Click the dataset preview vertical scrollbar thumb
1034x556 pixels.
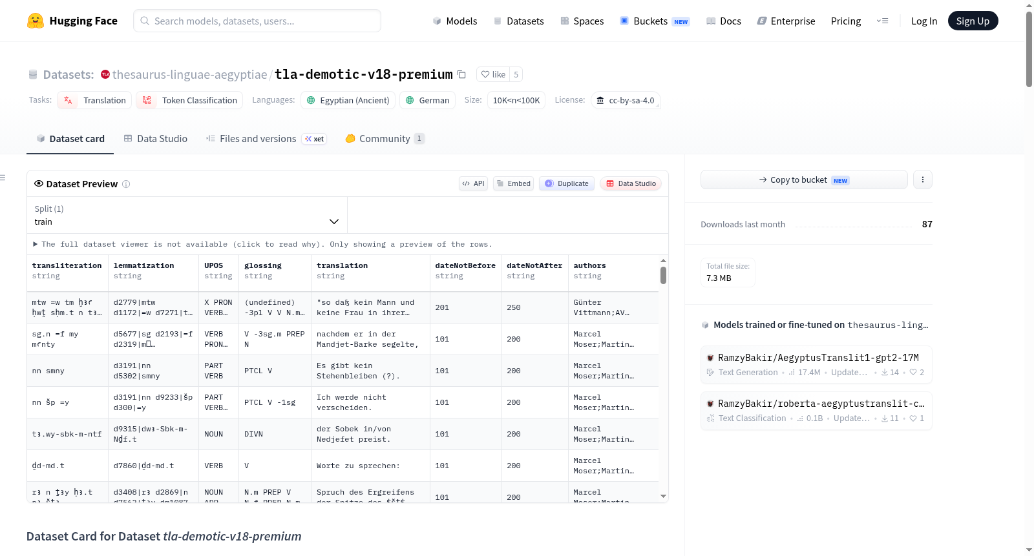tap(663, 276)
